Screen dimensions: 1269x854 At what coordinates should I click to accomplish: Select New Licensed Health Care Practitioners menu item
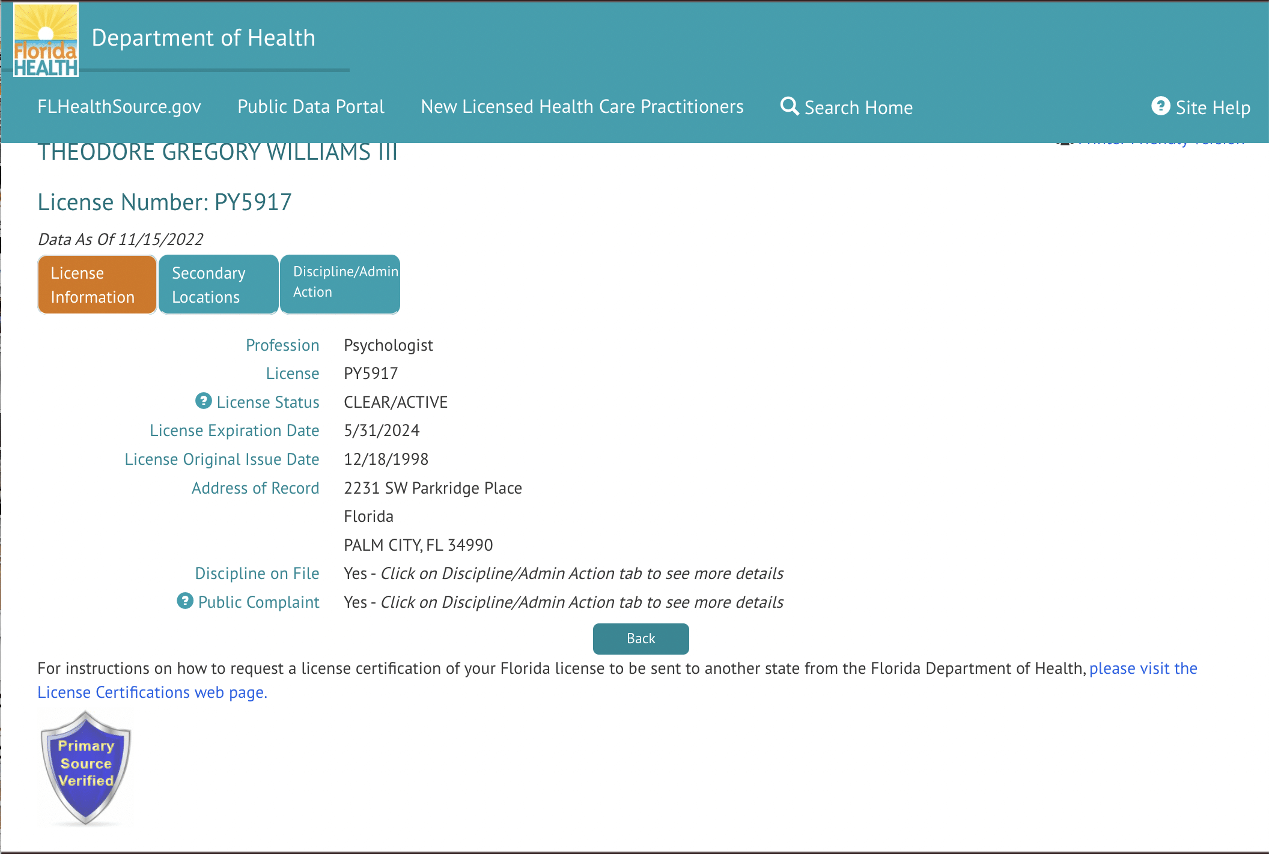click(583, 107)
